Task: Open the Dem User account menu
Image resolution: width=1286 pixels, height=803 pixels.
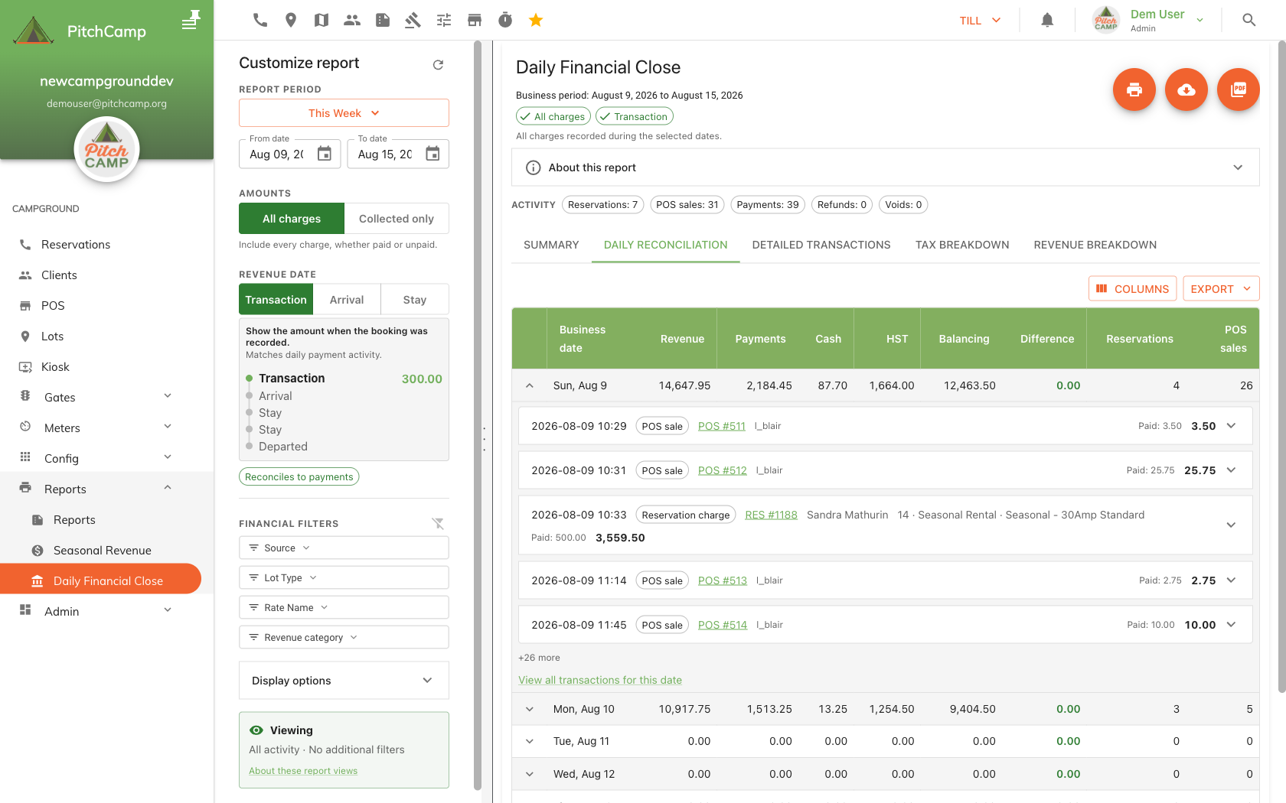Action: (1148, 21)
